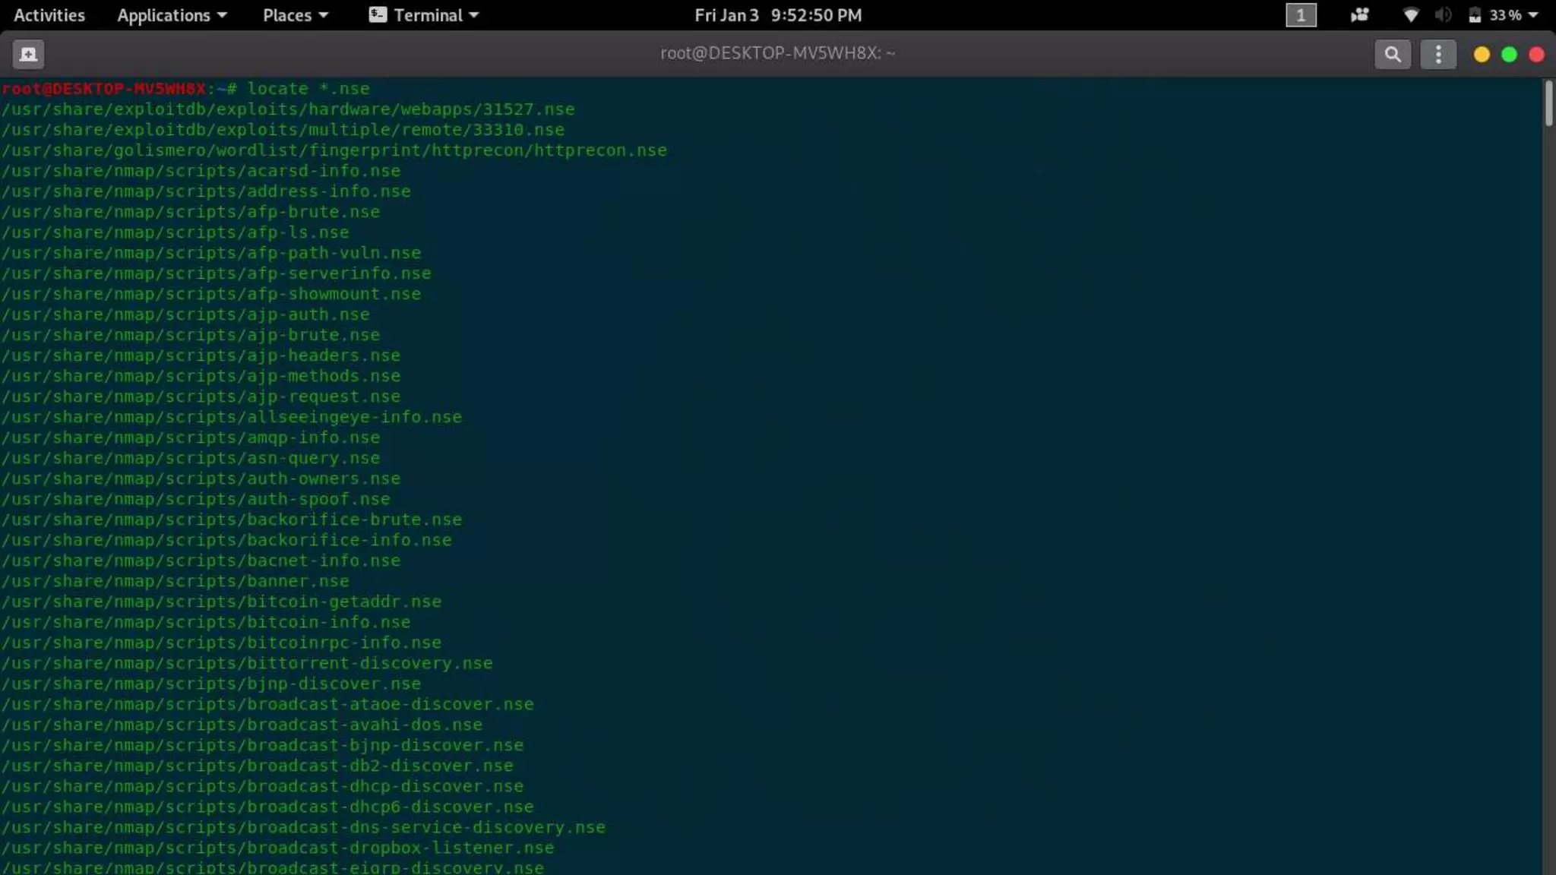
Task: Expand the Applications menu
Action: 172,15
